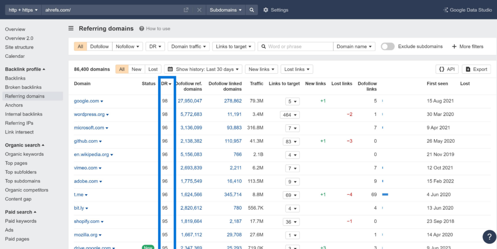The height and width of the screenshot is (249, 497).
Task: Sort by the Traffic column header
Action: tap(256, 83)
